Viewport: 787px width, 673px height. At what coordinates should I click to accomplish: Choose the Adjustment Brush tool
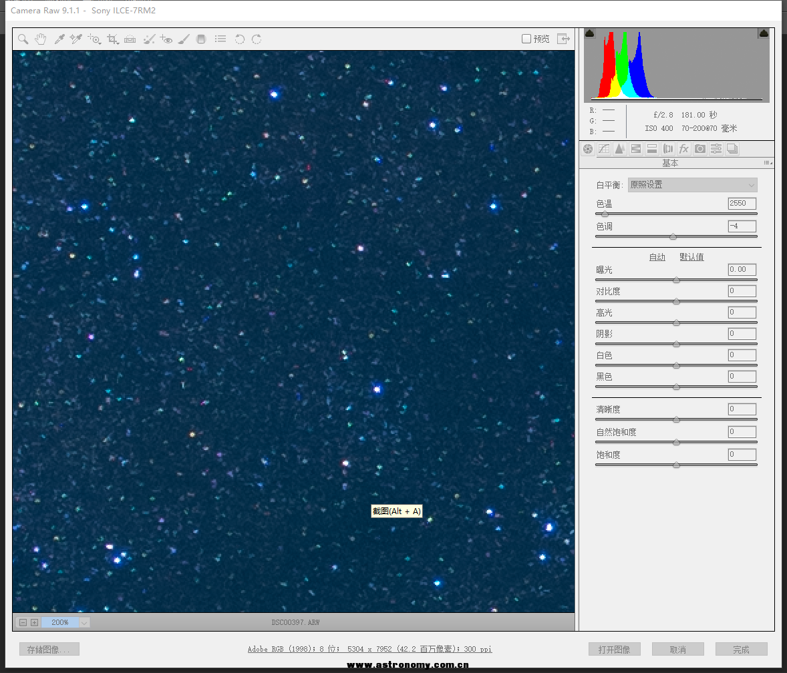coord(184,39)
